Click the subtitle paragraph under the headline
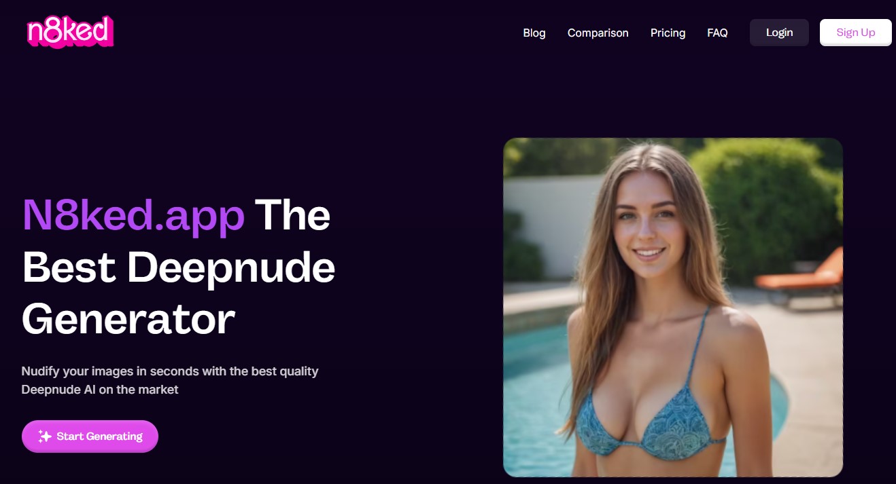Image resolution: width=896 pixels, height=484 pixels. point(170,380)
